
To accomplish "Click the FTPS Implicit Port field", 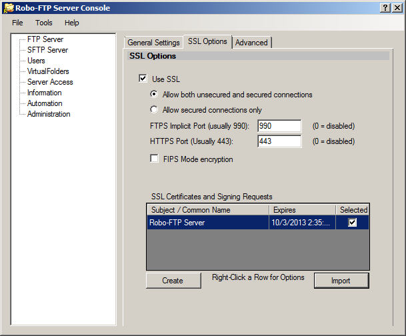I will pyautogui.click(x=279, y=126).
